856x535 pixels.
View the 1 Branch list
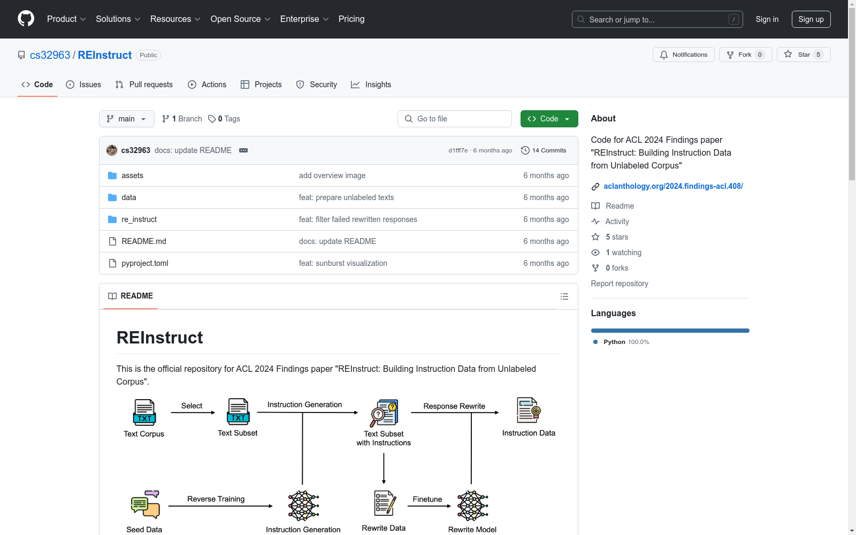coord(182,119)
